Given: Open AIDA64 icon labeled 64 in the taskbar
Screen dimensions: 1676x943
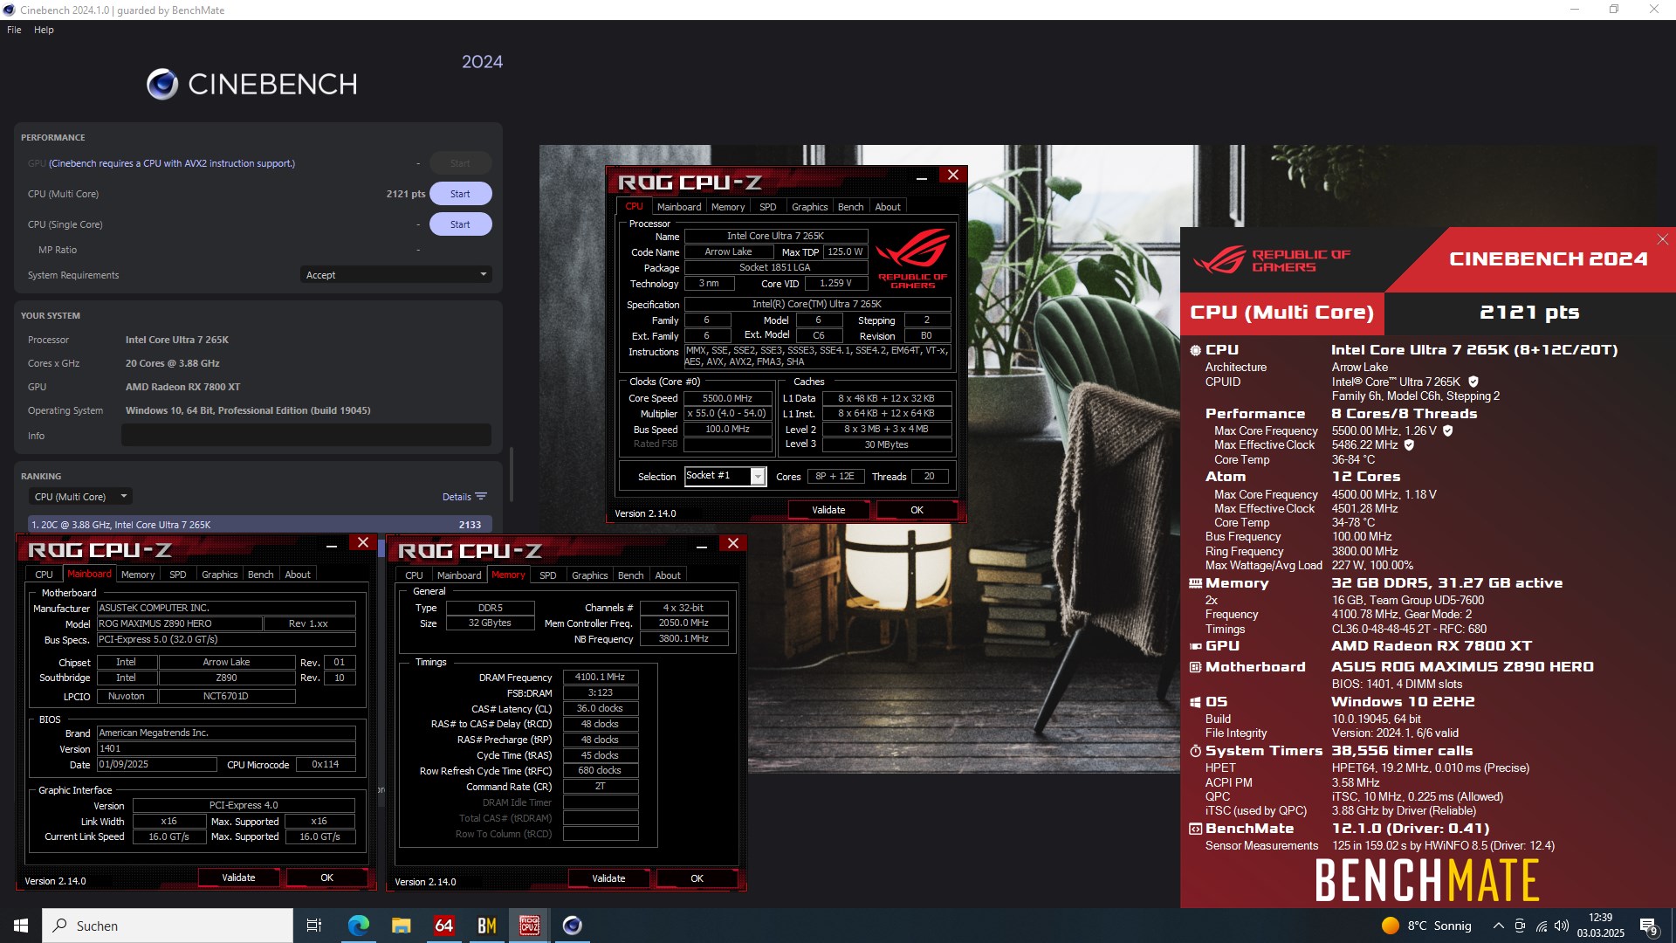Looking at the screenshot, I should pyautogui.click(x=443, y=926).
